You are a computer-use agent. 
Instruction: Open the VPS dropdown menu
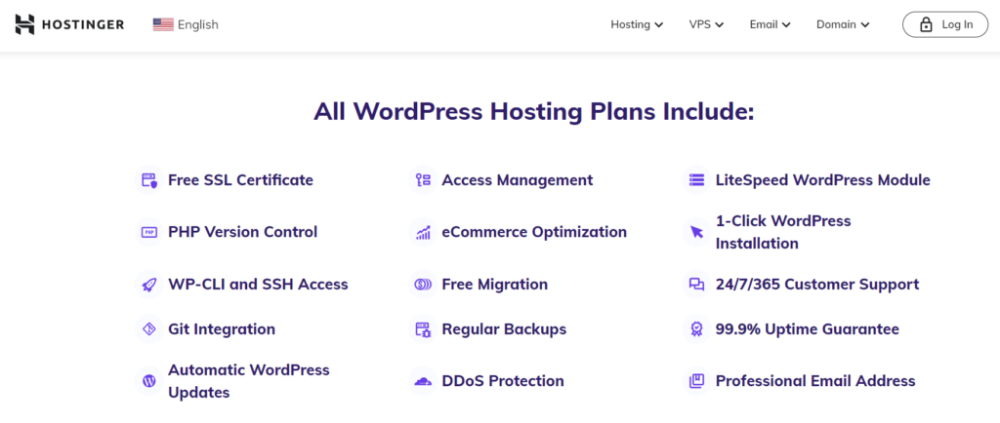coord(706,24)
